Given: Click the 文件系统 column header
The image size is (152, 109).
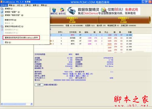Looking at the screenshot, I should tap(73, 32).
